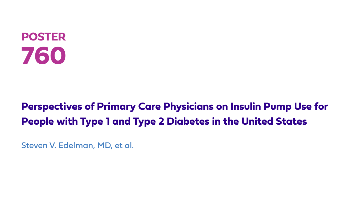The image size is (353, 204).
Task: Click the POSTER heading label
Action: pyautogui.click(x=43, y=37)
